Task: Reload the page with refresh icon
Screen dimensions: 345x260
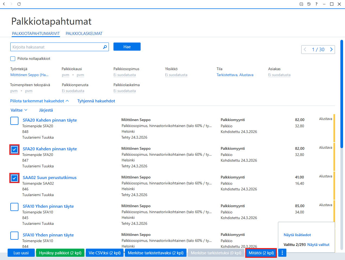Action: pos(19,4)
